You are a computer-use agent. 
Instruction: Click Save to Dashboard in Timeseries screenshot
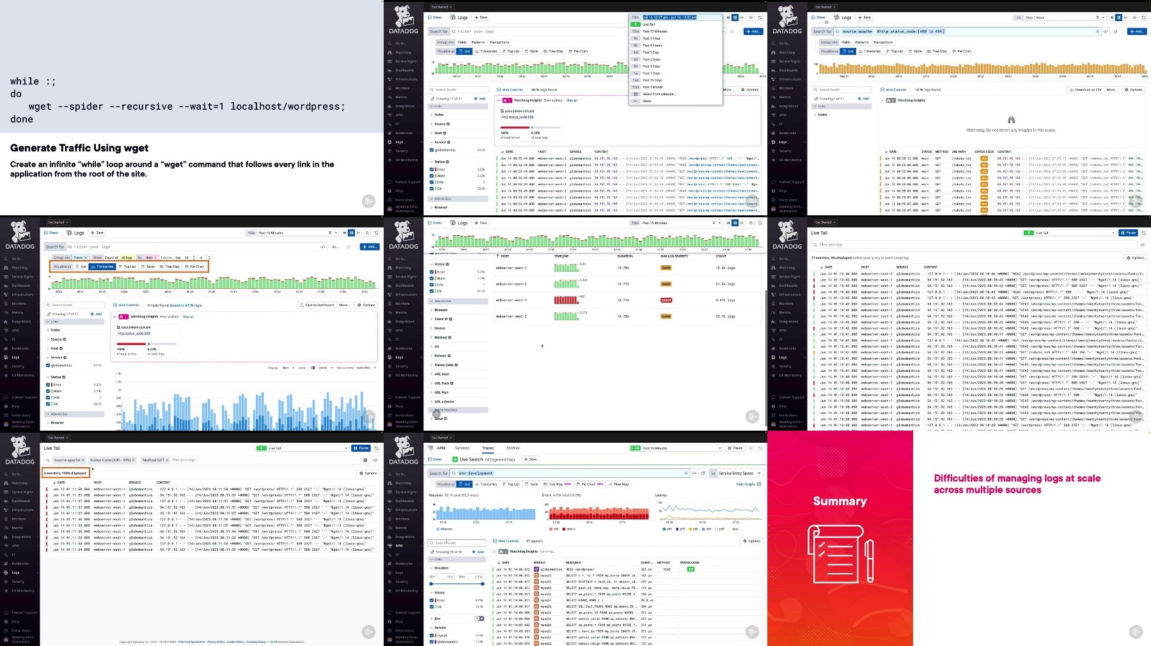coord(317,305)
